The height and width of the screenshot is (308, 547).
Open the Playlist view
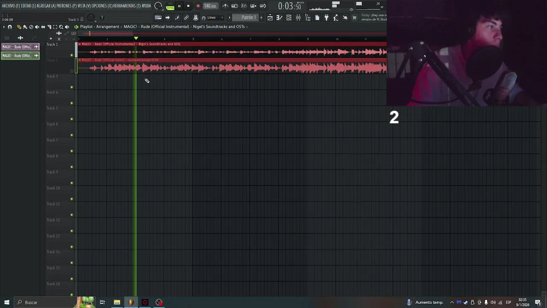click(x=270, y=18)
